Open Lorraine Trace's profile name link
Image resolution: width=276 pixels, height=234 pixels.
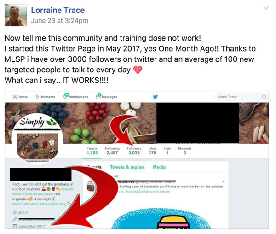pos(58,10)
